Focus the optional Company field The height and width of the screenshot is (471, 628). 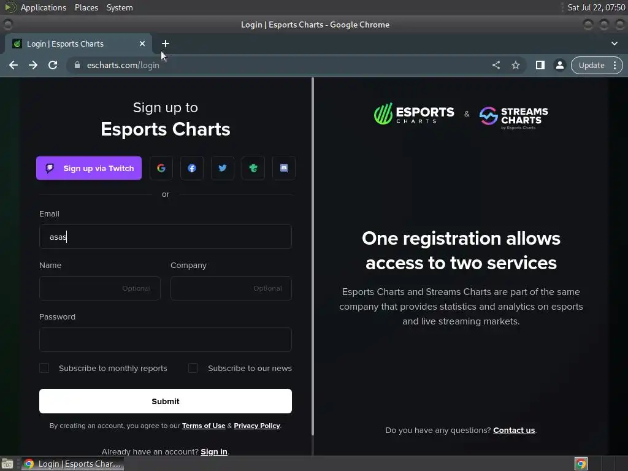pos(231,288)
